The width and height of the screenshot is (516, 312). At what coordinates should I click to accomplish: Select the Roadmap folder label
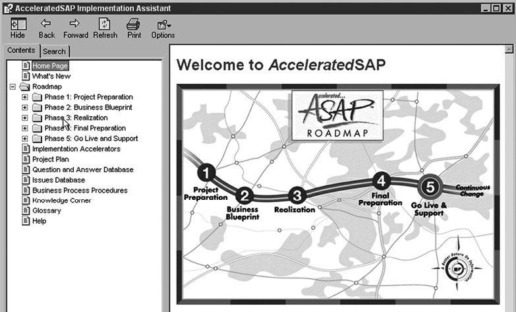47,86
